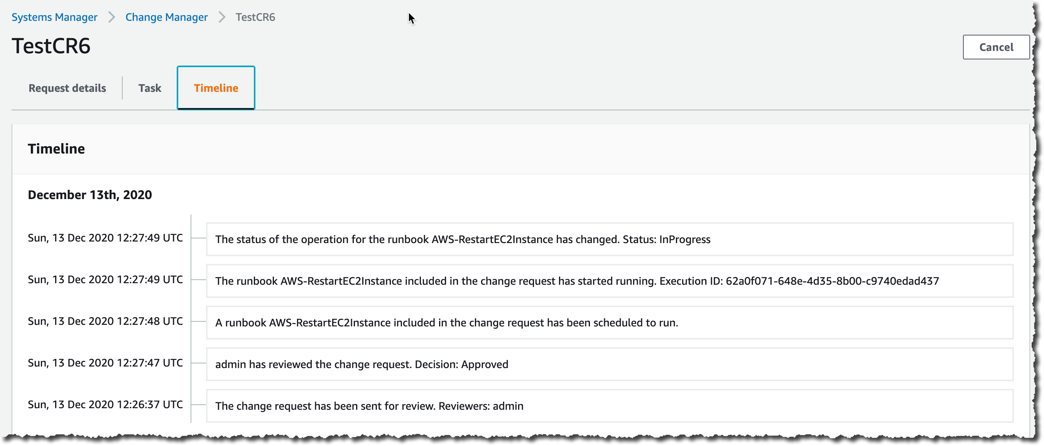Open Change Manager from the breadcrumb
This screenshot has height=446, width=1044.
click(x=166, y=17)
